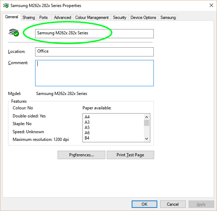This screenshot has height=211, width=217.
Task: Open the Ports tab
Action: pyautogui.click(x=44, y=18)
